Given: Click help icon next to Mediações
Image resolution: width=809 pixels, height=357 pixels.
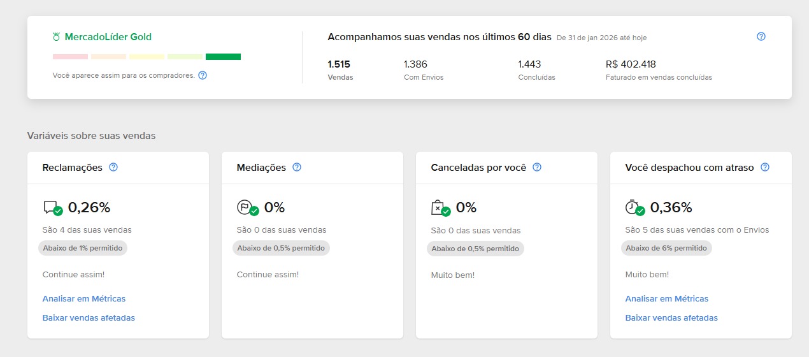Looking at the screenshot, I should 297,168.
